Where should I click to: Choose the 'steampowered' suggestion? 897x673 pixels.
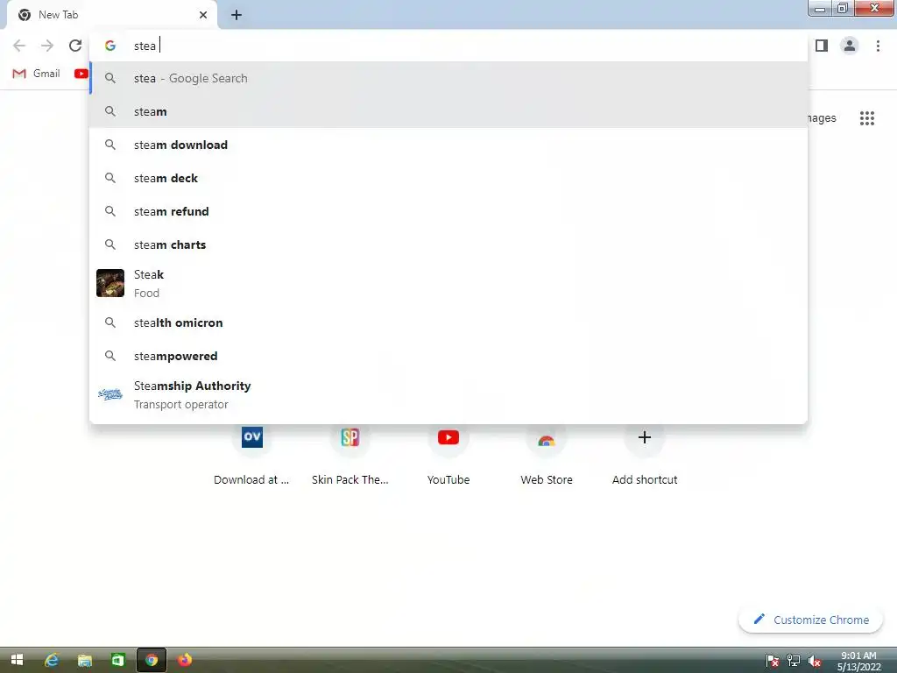point(448,356)
